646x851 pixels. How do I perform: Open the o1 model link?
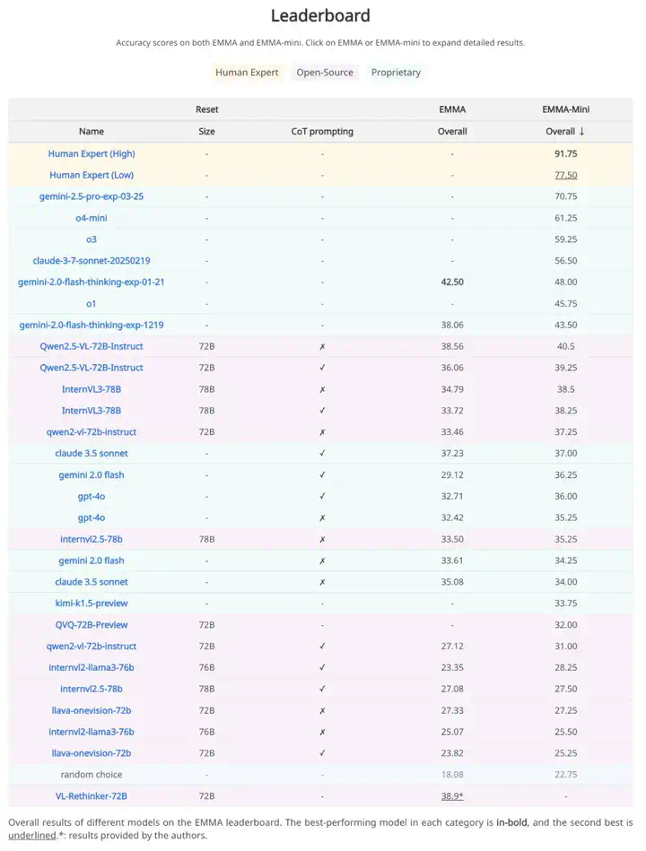(92, 303)
